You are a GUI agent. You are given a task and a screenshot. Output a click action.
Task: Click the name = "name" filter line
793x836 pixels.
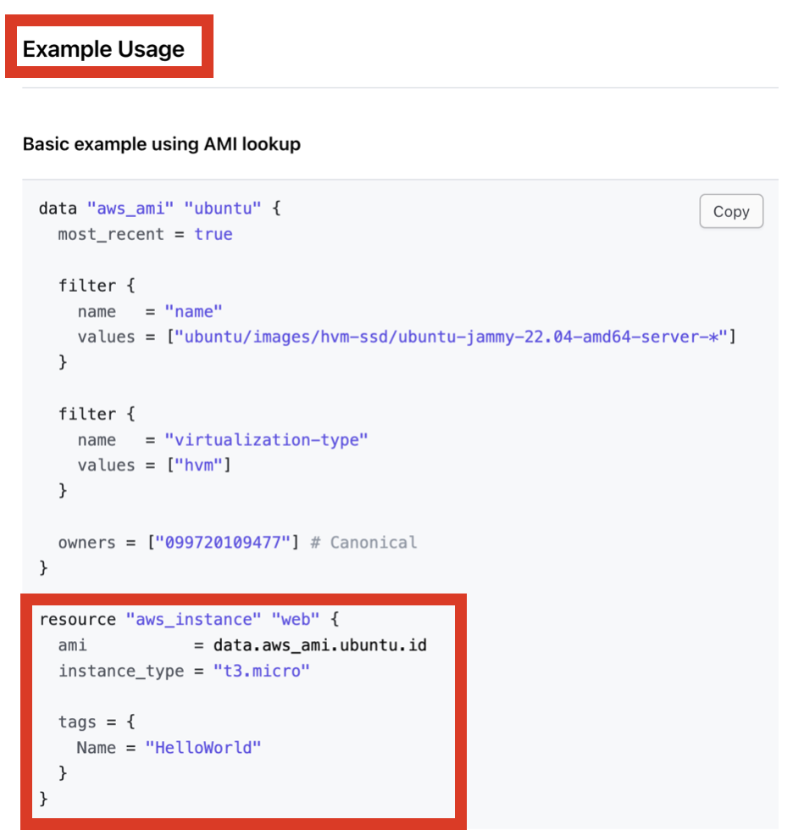pos(150,311)
